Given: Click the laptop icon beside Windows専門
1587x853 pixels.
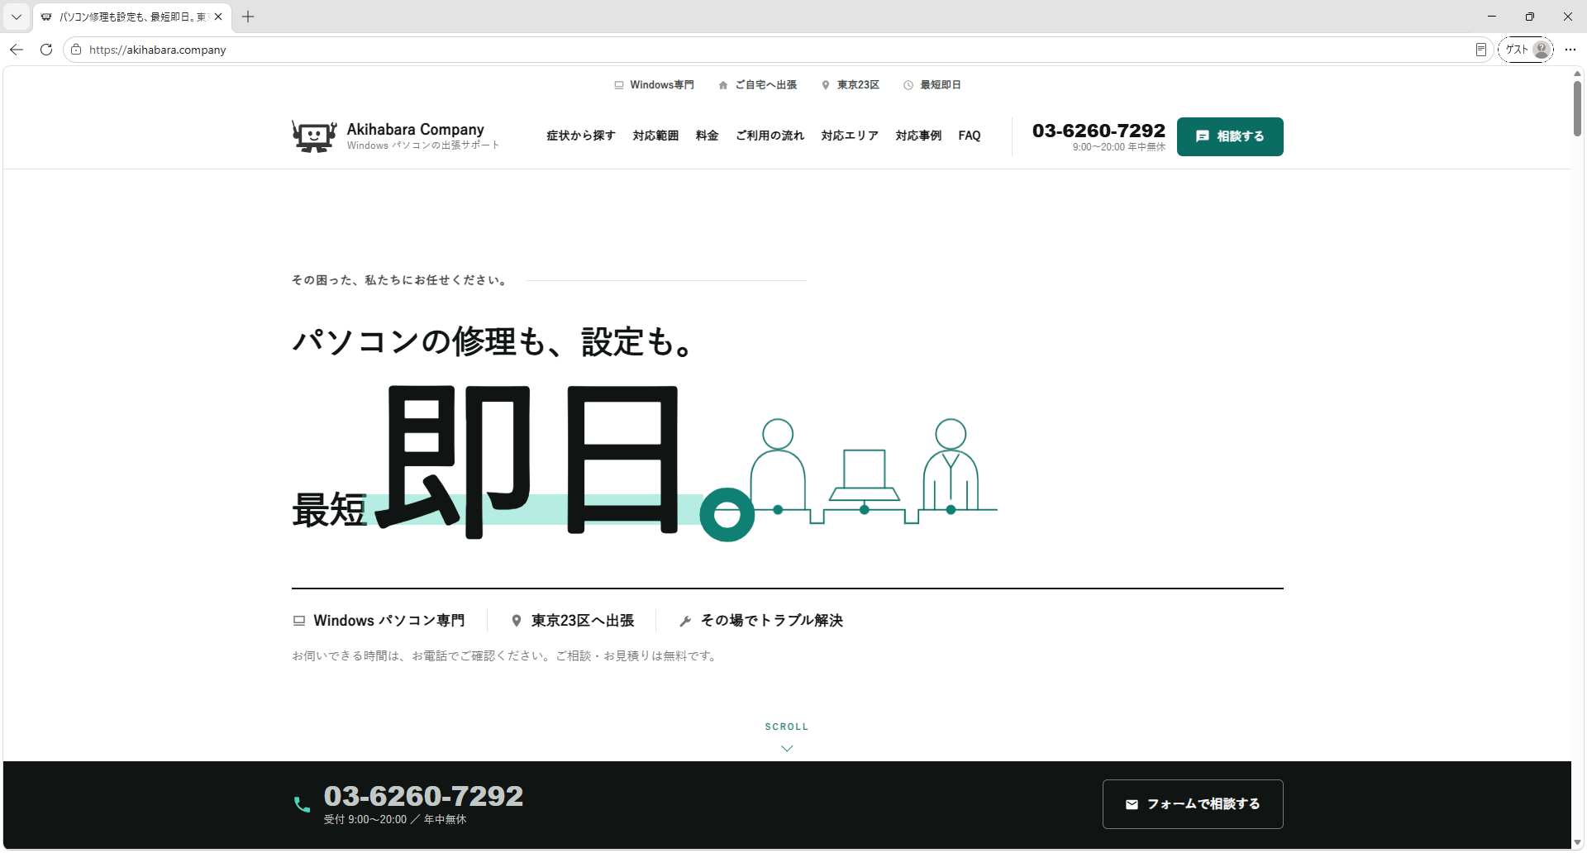Looking at the screenshot, I should point(618,85).
